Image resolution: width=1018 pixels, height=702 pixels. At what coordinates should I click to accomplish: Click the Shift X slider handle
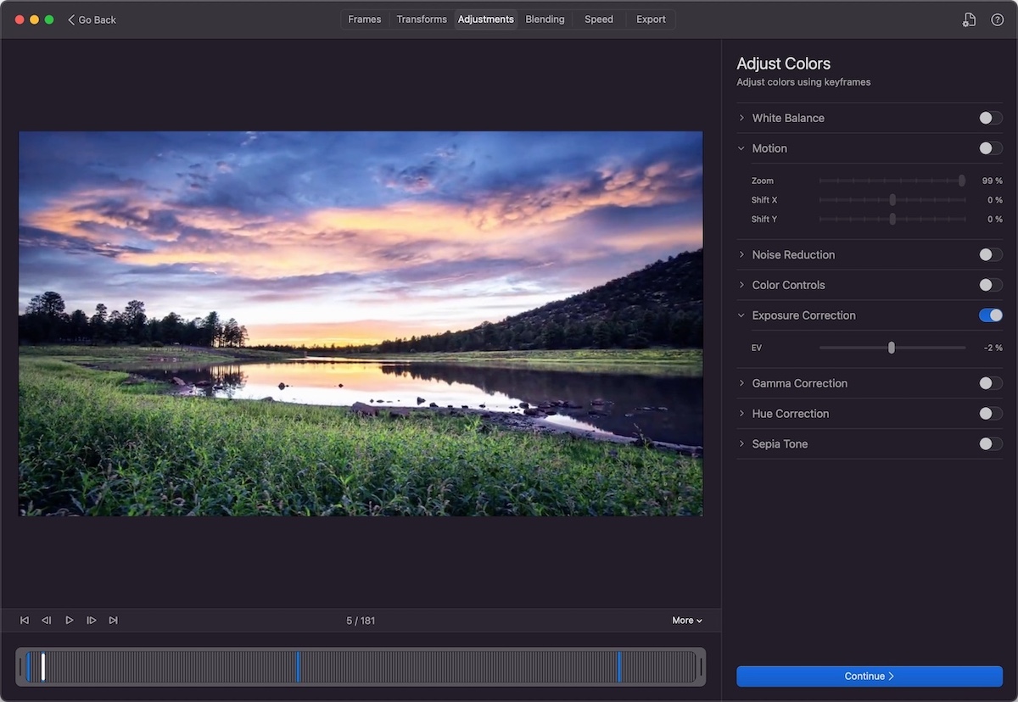(x=892, y=200)
